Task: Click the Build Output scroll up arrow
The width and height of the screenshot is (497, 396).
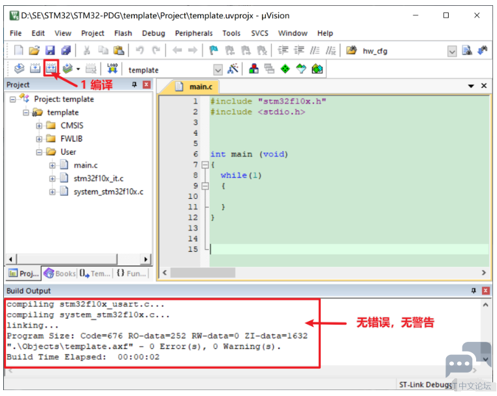Action: (x=486, y=305)
